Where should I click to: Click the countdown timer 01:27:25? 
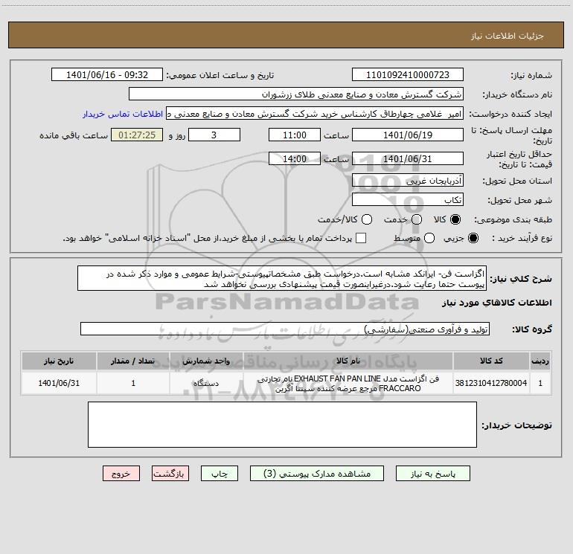pyautogui.click(x=137, y=135)
